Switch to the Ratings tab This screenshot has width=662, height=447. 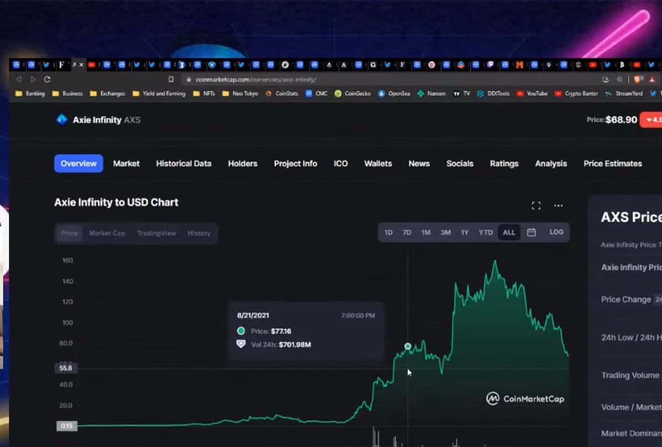[504, 163]
